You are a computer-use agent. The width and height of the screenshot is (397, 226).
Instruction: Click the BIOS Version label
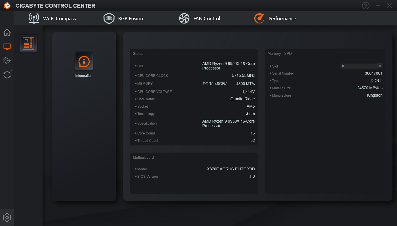[147, 177]
